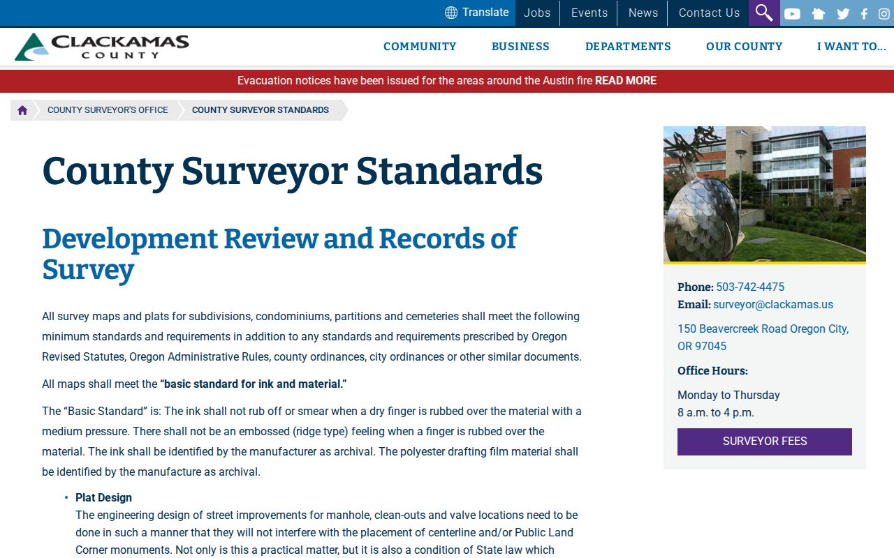Screen dimensions: 894x558
Task: Expand the Community navigation menu
Action: click(x=420, y=47)
